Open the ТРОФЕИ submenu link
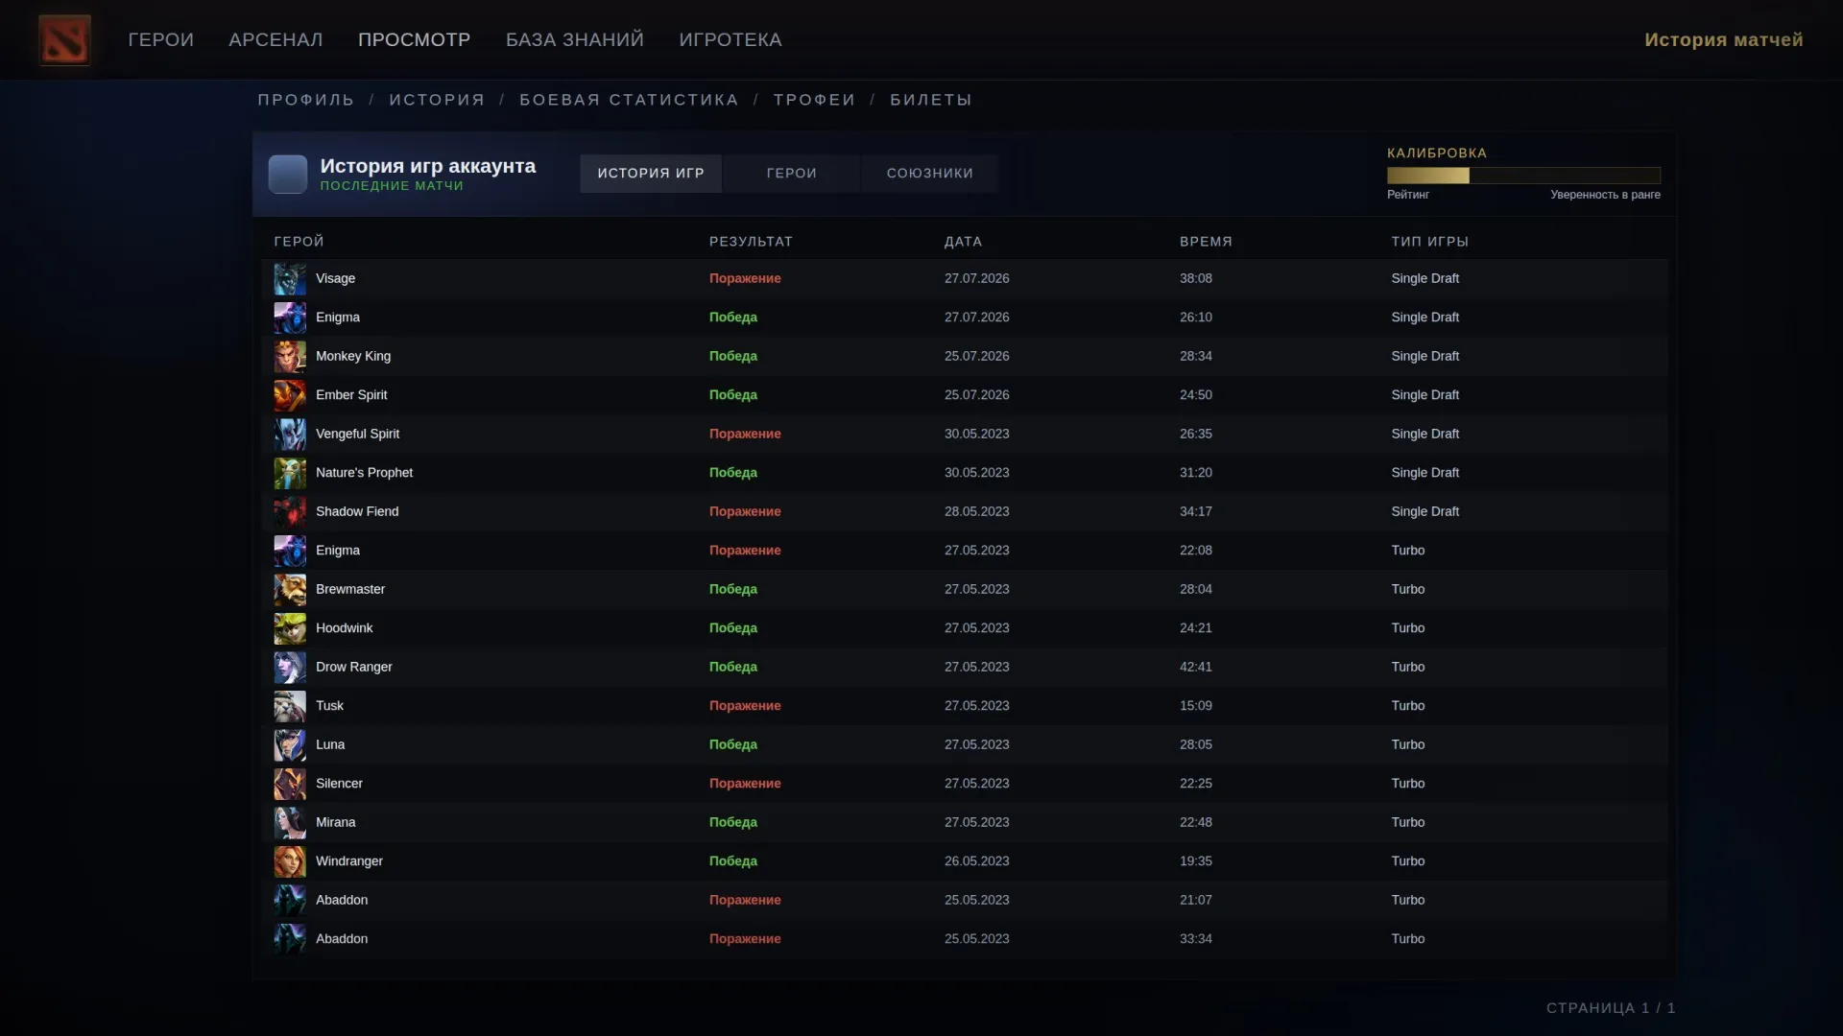Viewport: 1843px width, 1036px height. pos(815,100)
